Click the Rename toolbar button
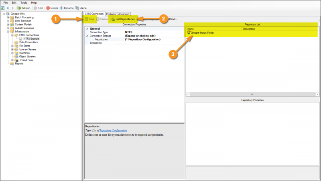The height and width of the screenshot is (181, 321). click(x=67, y=8)
